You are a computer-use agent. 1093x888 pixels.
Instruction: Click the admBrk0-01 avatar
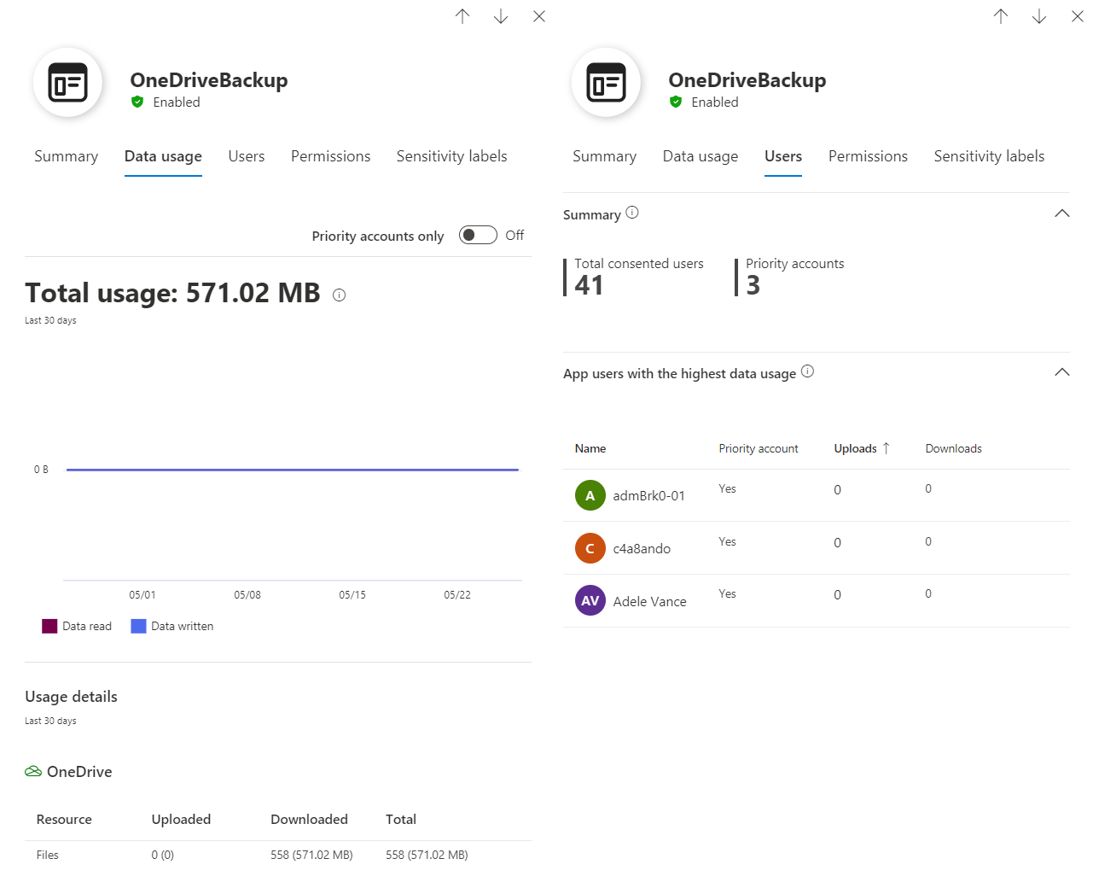coord(590,495)
